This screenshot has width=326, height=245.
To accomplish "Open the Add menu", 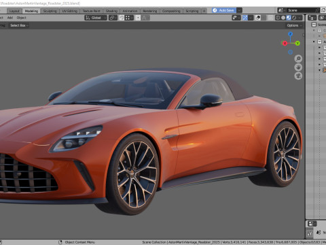I will pyautogui.click(x=10, y=18).
